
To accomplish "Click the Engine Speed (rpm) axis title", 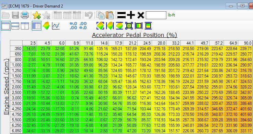I will 6,87.
